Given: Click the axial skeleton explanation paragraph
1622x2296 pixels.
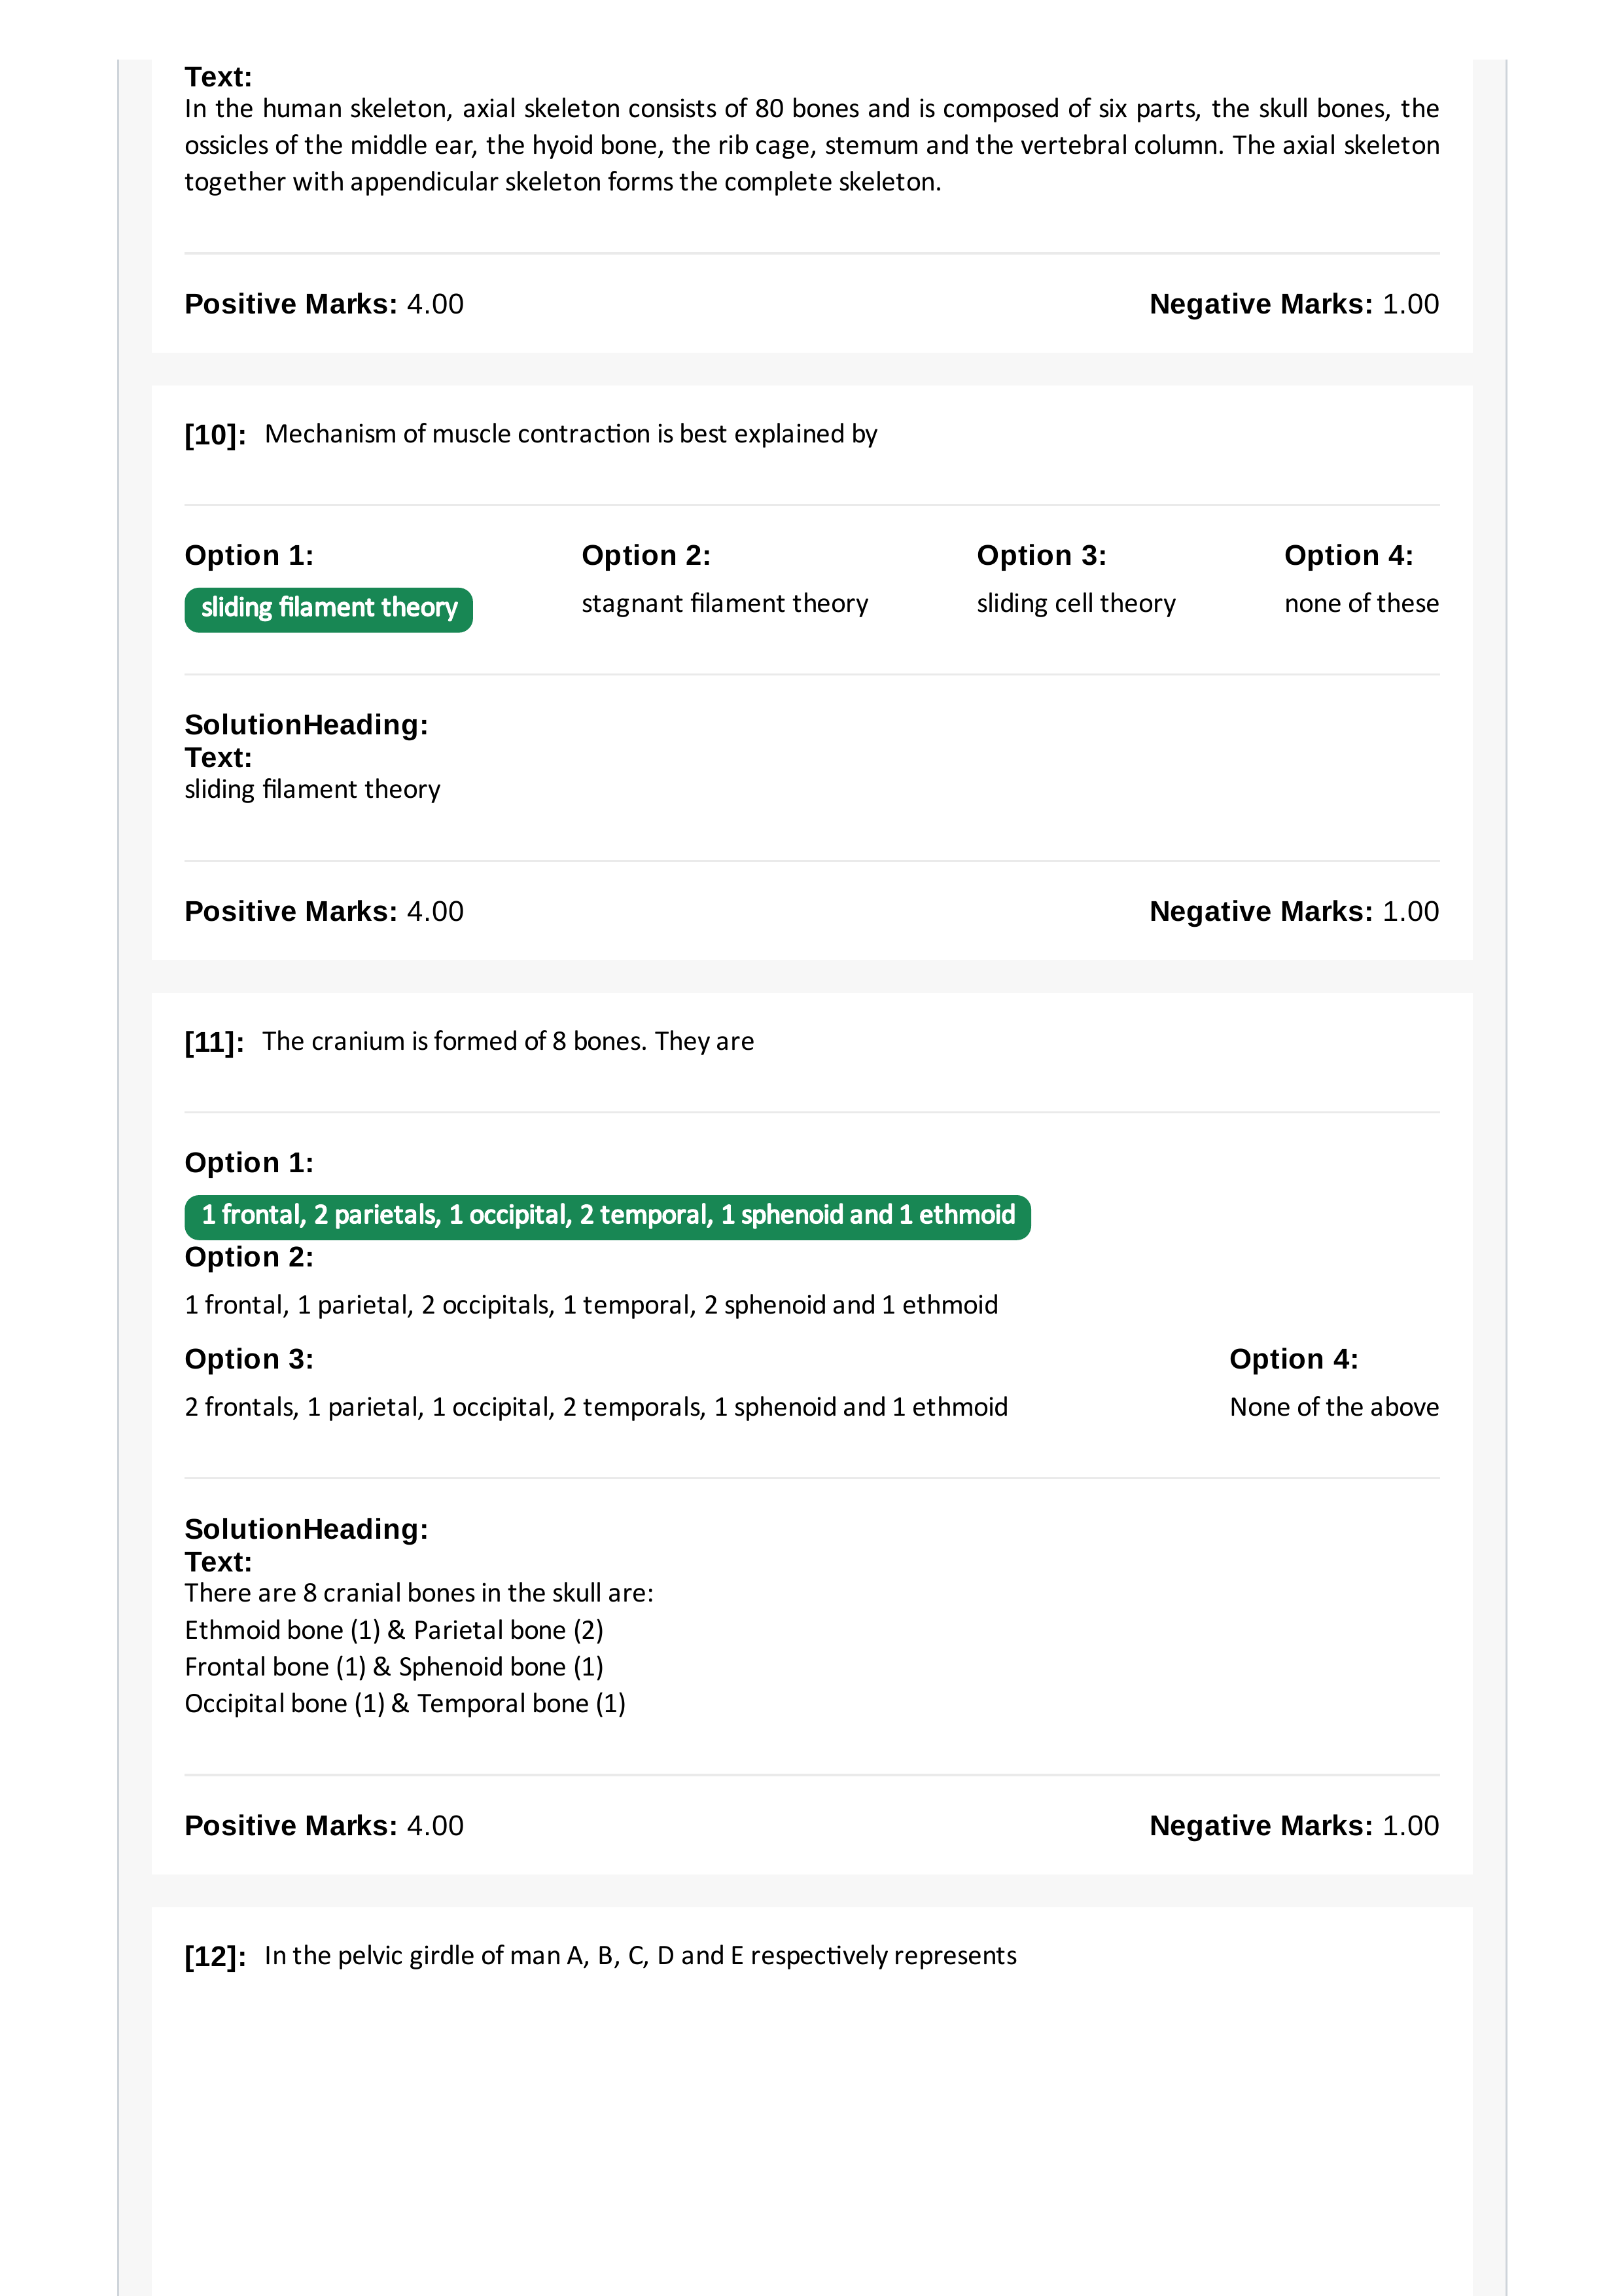Looking at the screenshot, I should [811, 145].
